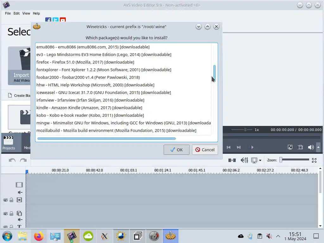Open the Edit menu

[x=16, y=13]
